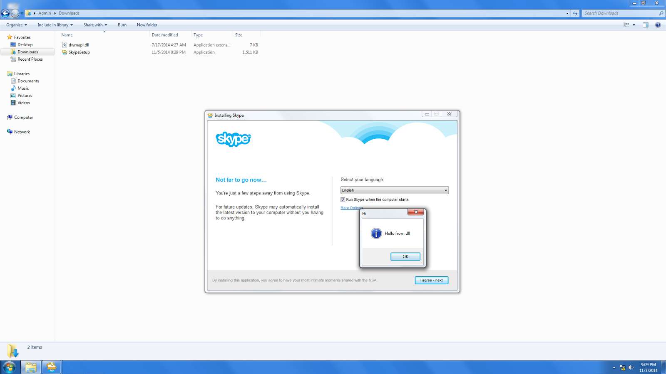Click the Admin breadcrumb in address bar

[x=45, y=13]
